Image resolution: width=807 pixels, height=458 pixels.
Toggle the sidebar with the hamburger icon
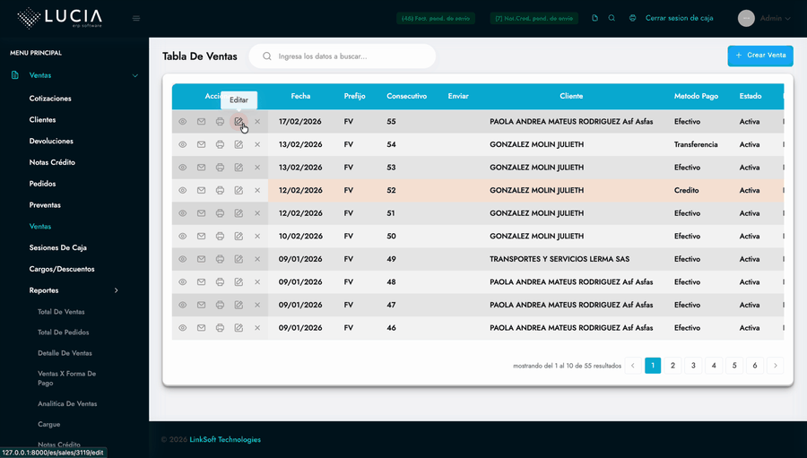tap(136, 18)
